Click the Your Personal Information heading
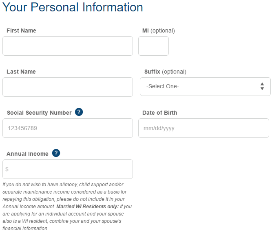Image resolution: width=272 pixels, height=233 pixels. tap(73, 7)
